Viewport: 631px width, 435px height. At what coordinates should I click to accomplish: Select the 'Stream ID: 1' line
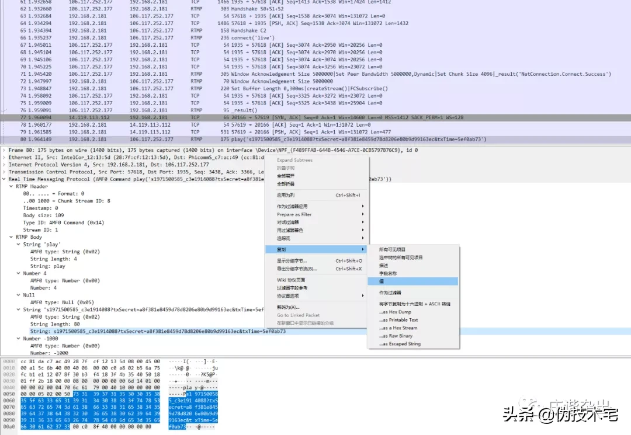[41, 229]
